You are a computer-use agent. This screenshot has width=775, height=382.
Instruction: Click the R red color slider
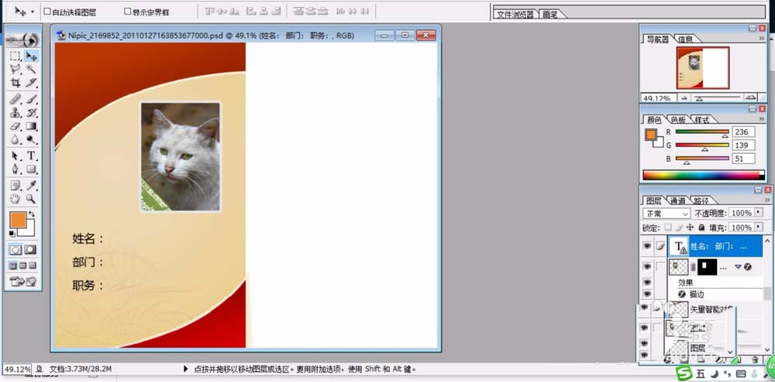point(702,132)
